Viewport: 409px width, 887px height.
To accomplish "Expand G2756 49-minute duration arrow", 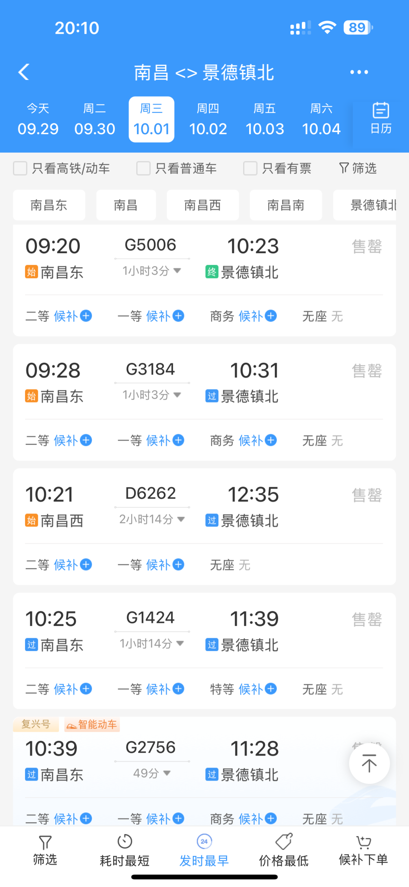I will tap(167, 773).
